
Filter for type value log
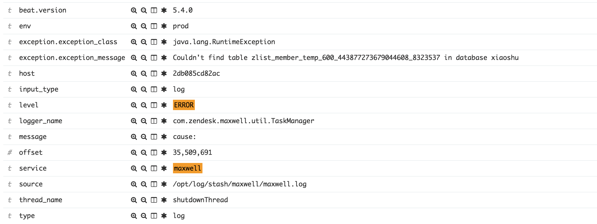pos(134,215)
